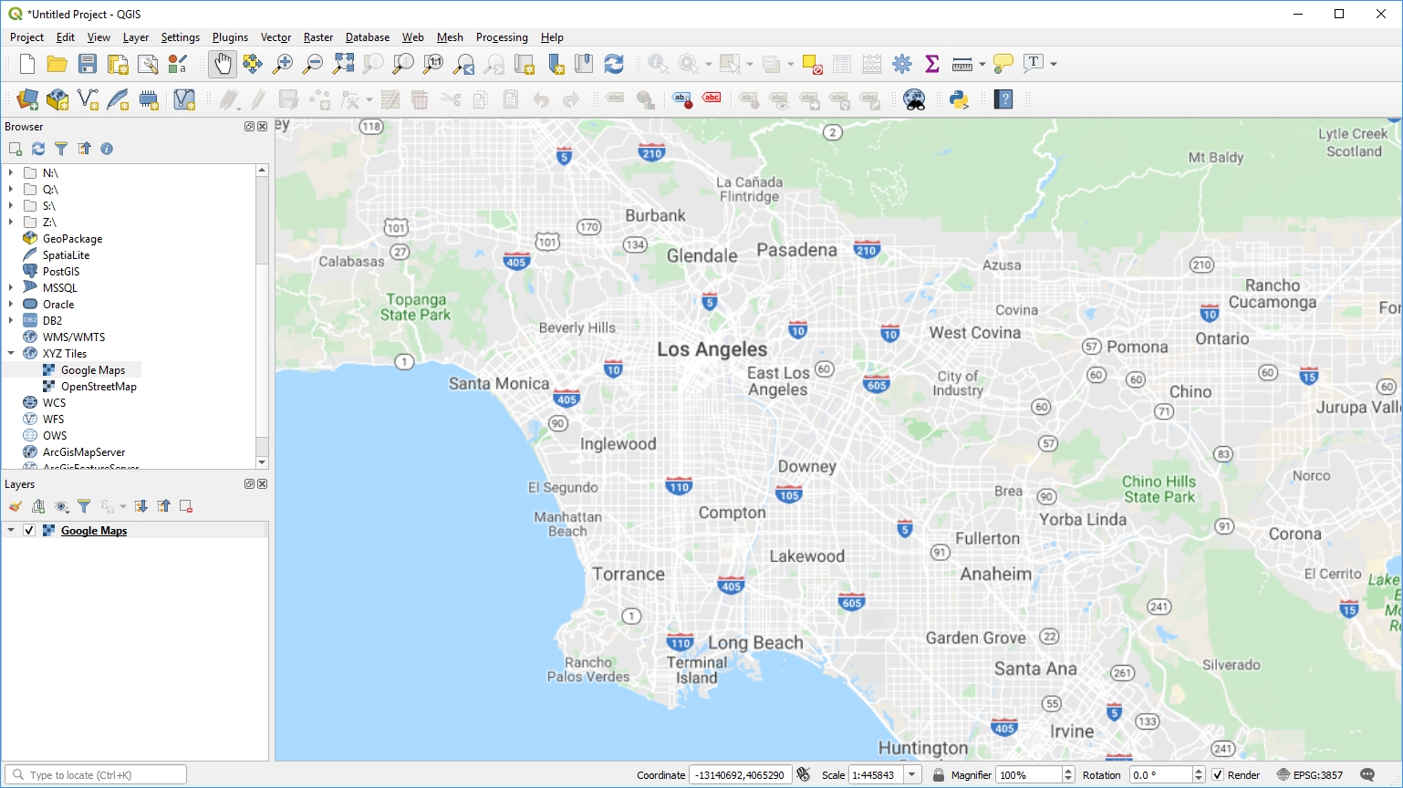
Task: Select the Identify Features tool
Action: 657,64
